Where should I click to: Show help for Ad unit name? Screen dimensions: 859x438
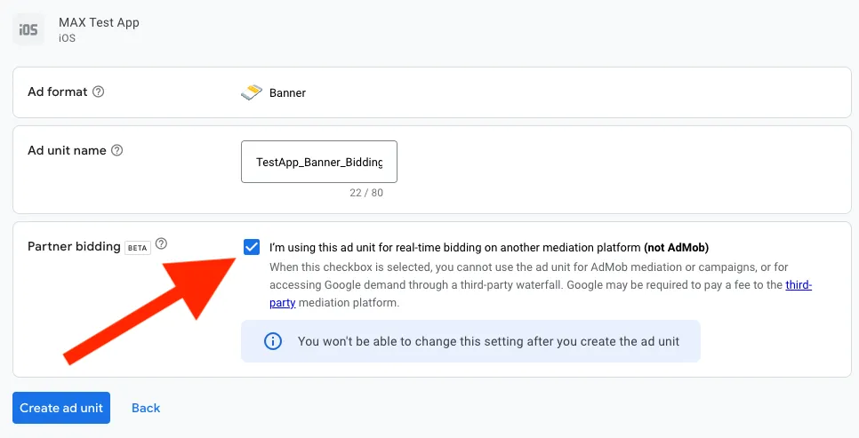point(116,150)
